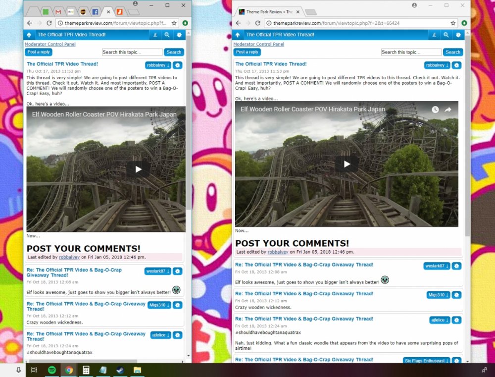The width and height of the screenshot is (495, 377).
Task: Open the forum search magnifier icon in right window
Action: coord(446,35)
